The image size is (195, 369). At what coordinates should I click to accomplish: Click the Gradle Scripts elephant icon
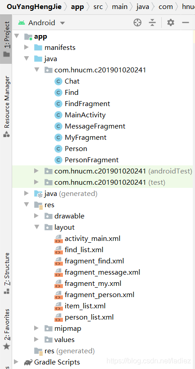[x=28, y=362]
